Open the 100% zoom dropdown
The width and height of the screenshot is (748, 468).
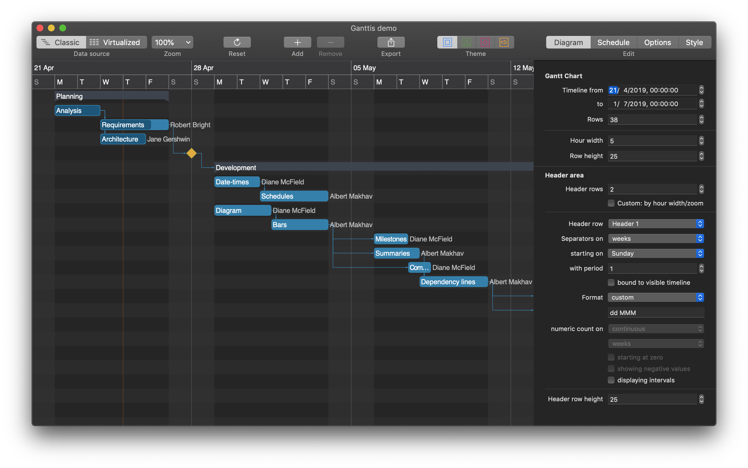(x=172, y=42)
